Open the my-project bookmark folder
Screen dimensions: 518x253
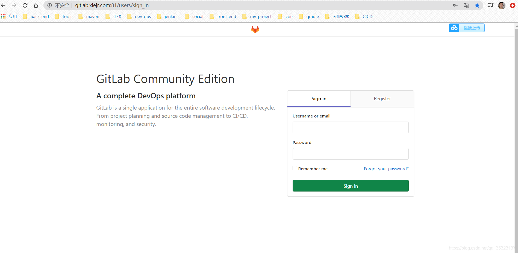[257, 16]
